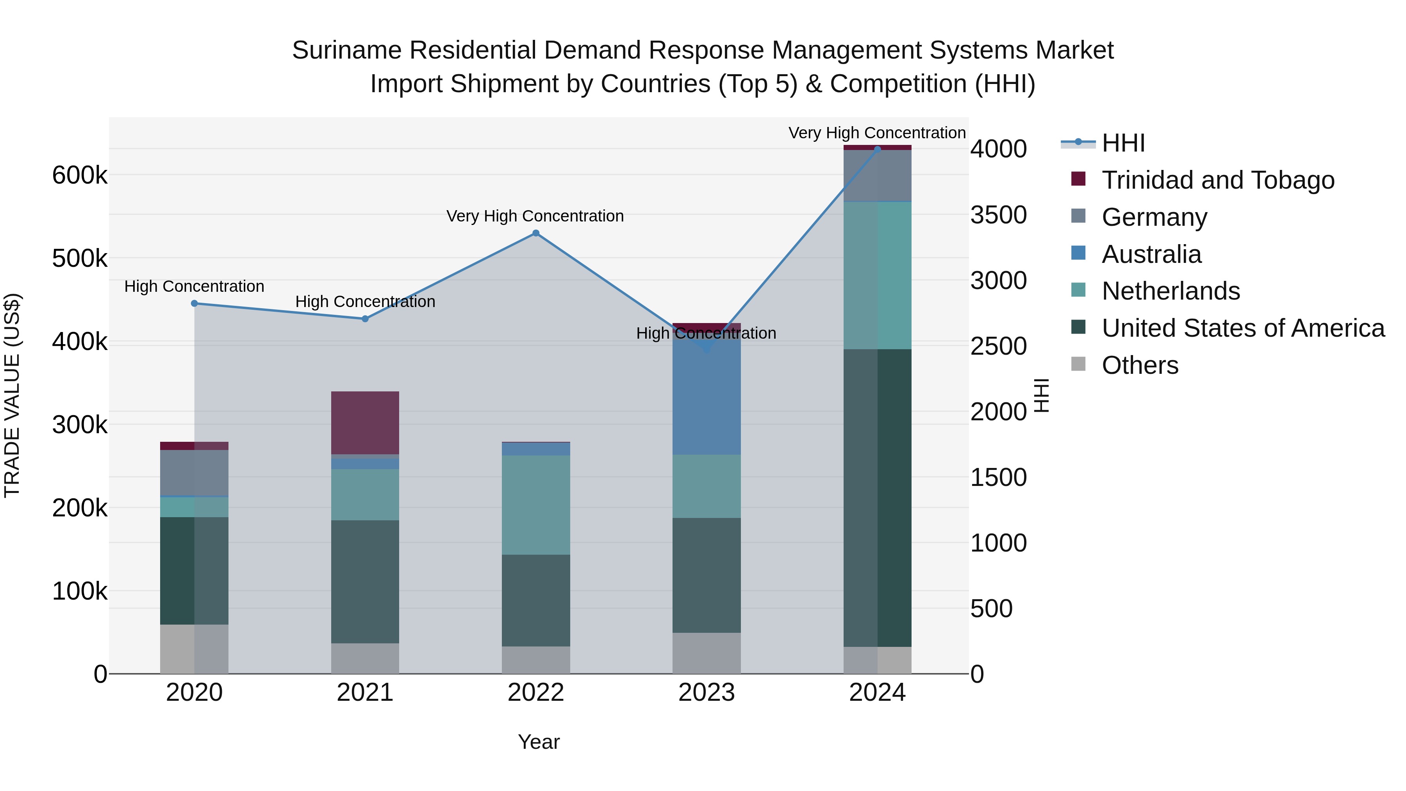The height and width of the screenshot is (791, 1406).
Task: Click the TRADE VALUE (US$) axis title
Action: [x=12, y=395]
